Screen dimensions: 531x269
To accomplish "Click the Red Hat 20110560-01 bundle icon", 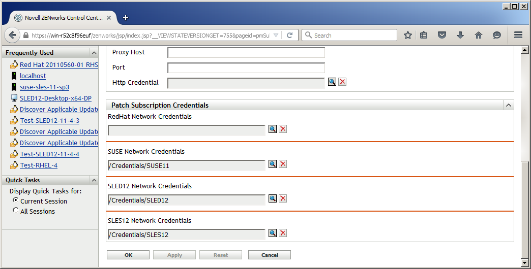I will pos(14,64).
